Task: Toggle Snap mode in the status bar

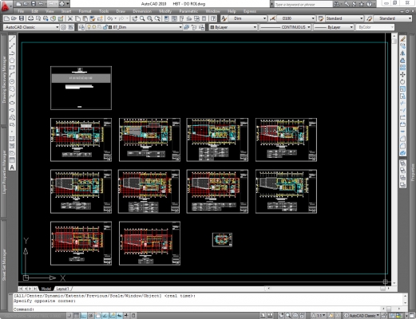Action: pos(69,316)
